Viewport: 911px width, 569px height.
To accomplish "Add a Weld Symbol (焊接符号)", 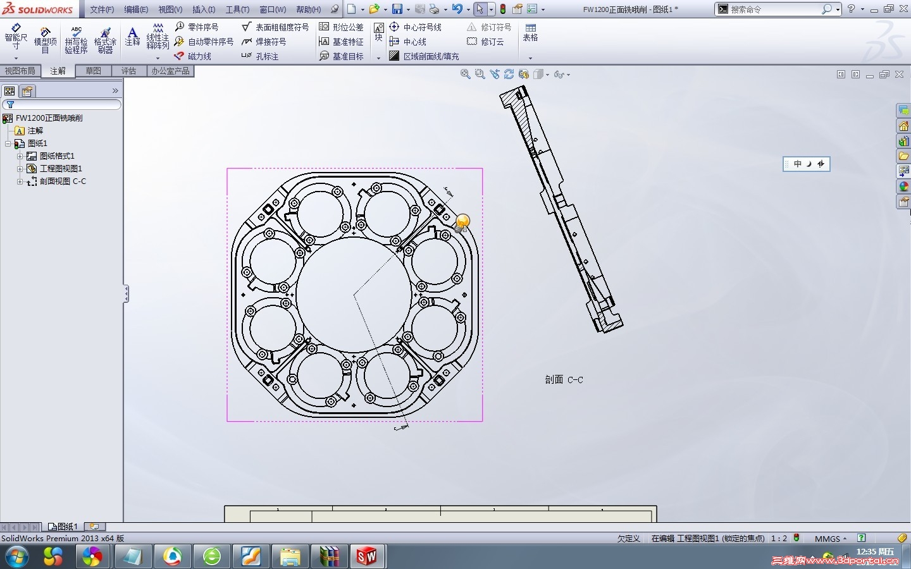I will (264, 42).
